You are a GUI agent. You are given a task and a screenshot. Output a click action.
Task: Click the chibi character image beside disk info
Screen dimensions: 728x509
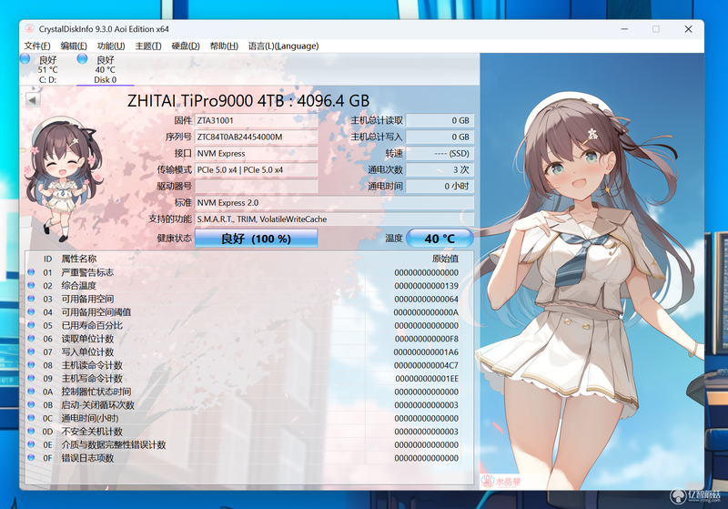click(x=65, y=178)
